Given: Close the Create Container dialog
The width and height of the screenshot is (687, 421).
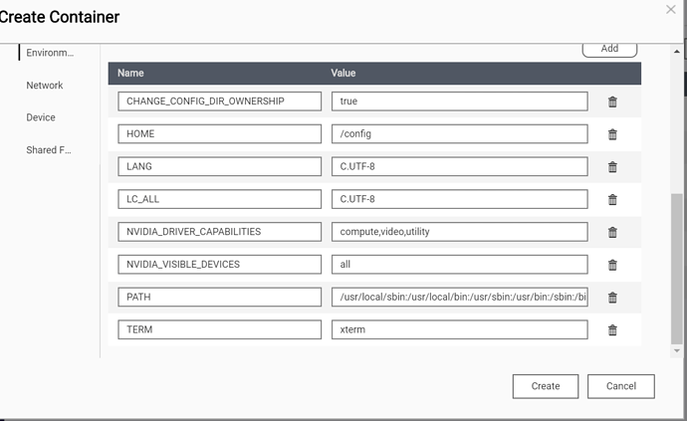Looking at the screenshot, I should 670,9.
